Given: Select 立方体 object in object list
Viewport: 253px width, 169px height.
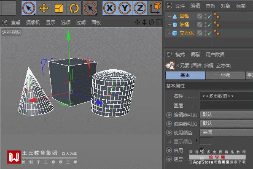Looking at the screenshot, I should pyautogui.click(x=186, y=33).
